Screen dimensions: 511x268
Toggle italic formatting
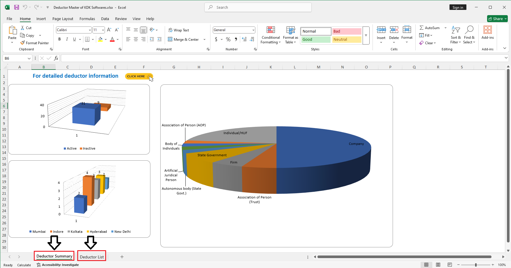pyautogui.click(x=67, y=39)
